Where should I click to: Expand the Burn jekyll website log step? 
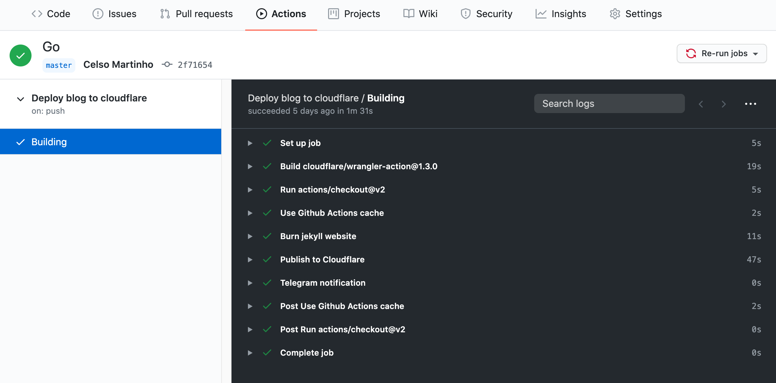(x=250, y=236)
